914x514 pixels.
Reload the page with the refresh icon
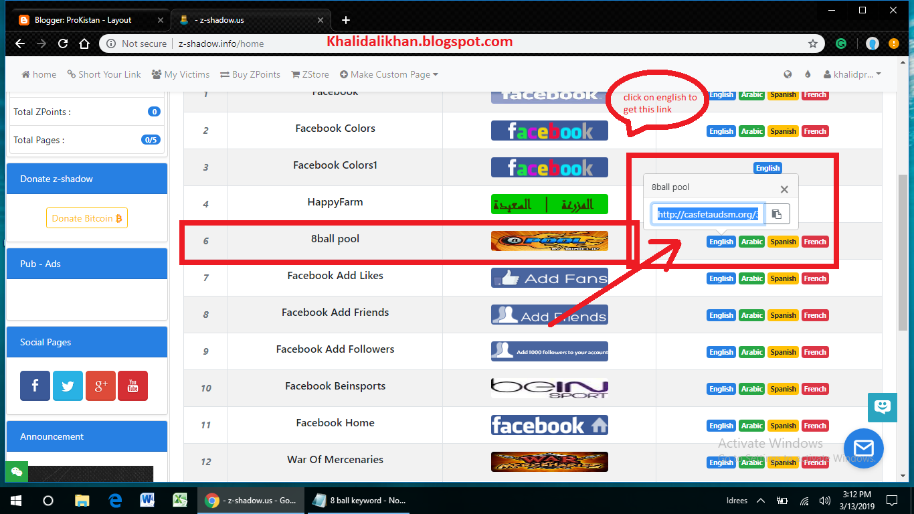63,44
